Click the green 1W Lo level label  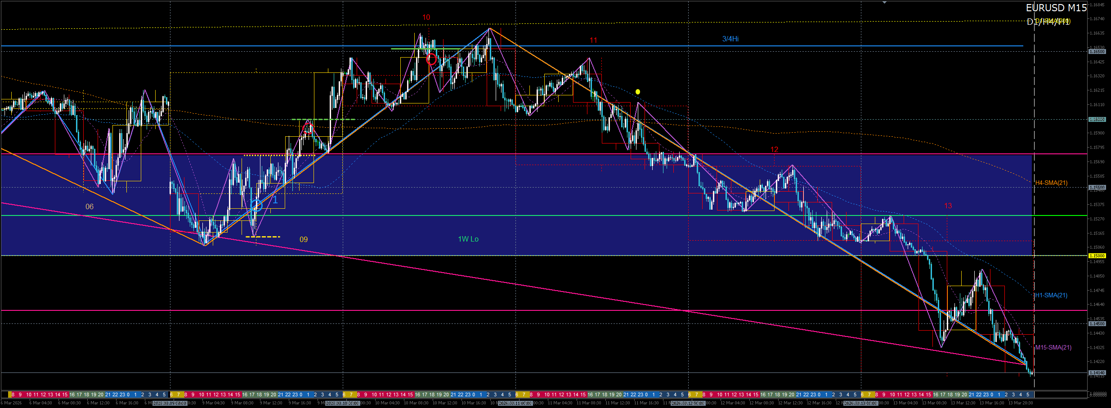click(x=468, y=239)
